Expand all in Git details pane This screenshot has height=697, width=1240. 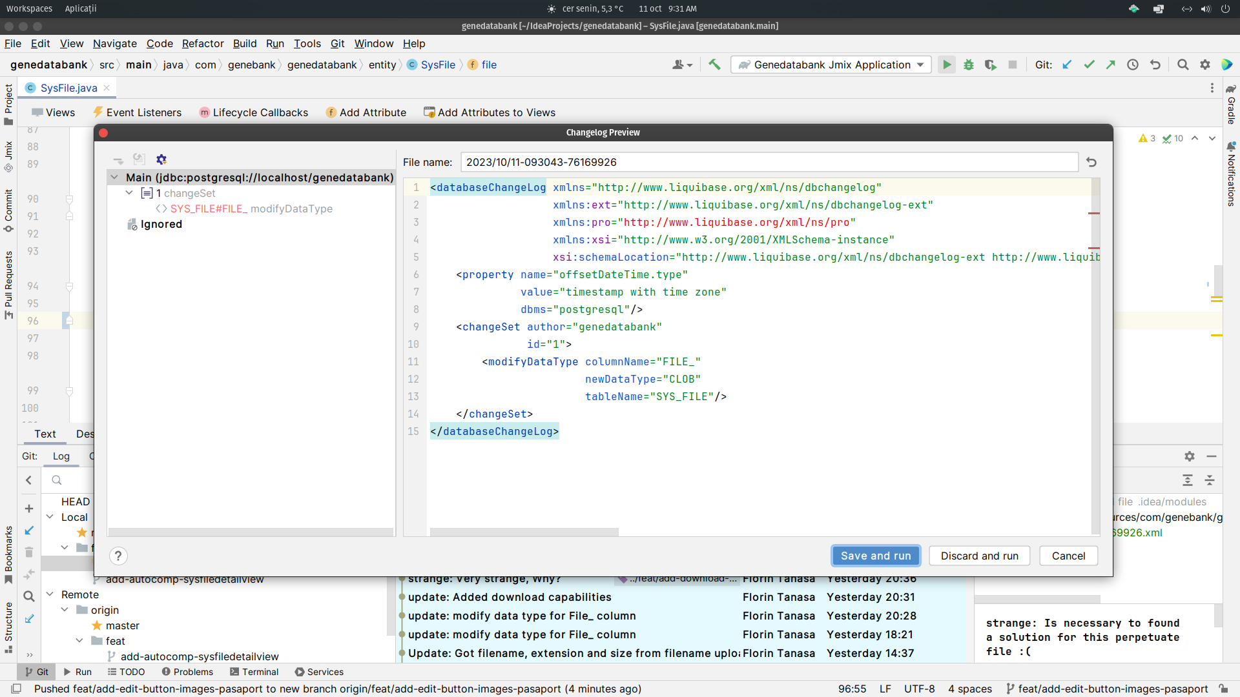click(1188, 480)
